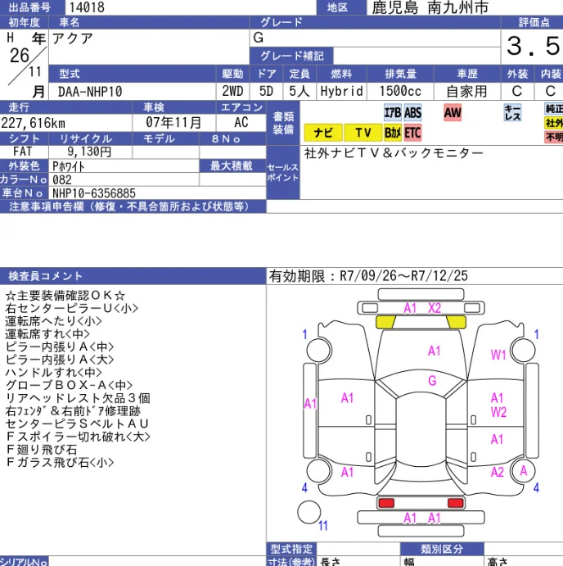Click the ABS equipment badge

412,112
